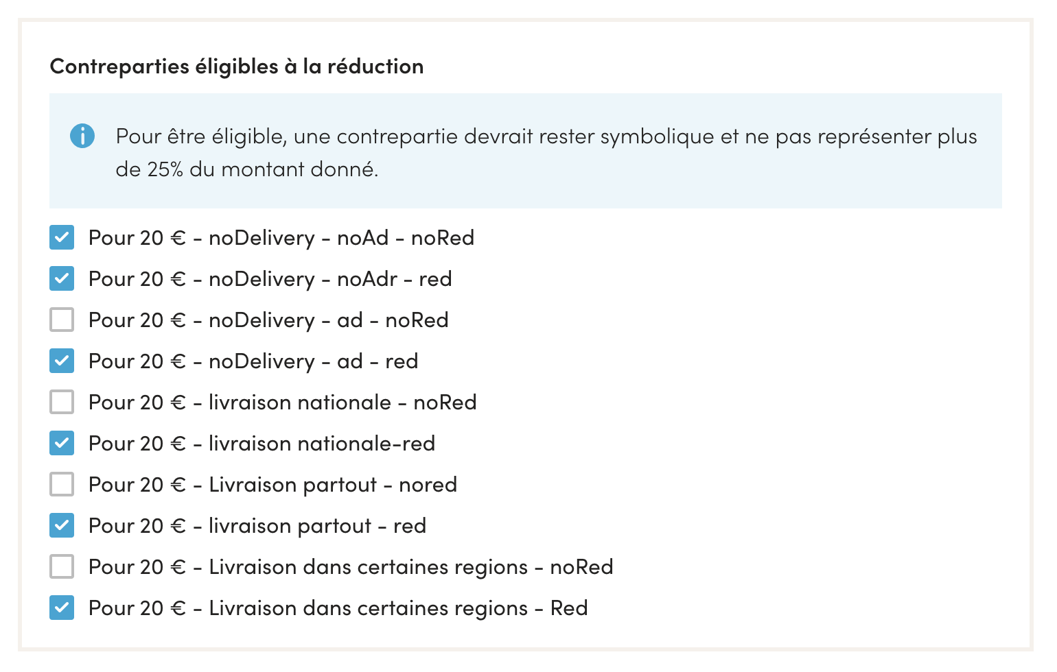
Task: Click label 'Pour 20 € - noDelivery - noAd - noRed'
Action: click(x=281, y=238)
